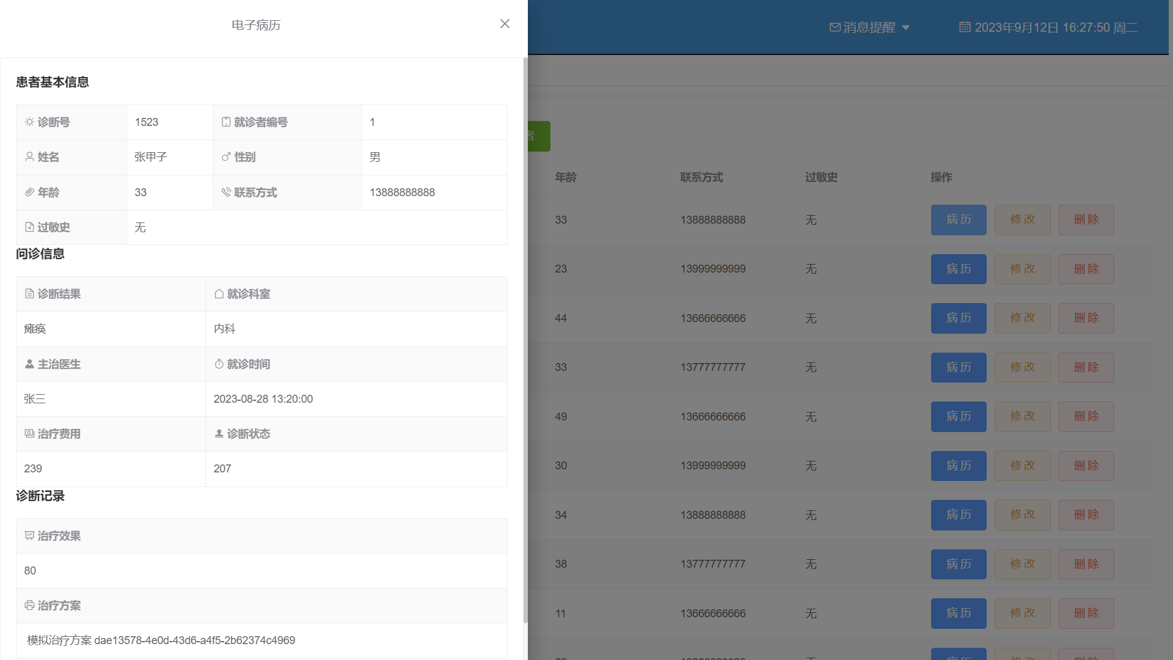Click 13666666666 in the age 49 row

pos(713,417)
